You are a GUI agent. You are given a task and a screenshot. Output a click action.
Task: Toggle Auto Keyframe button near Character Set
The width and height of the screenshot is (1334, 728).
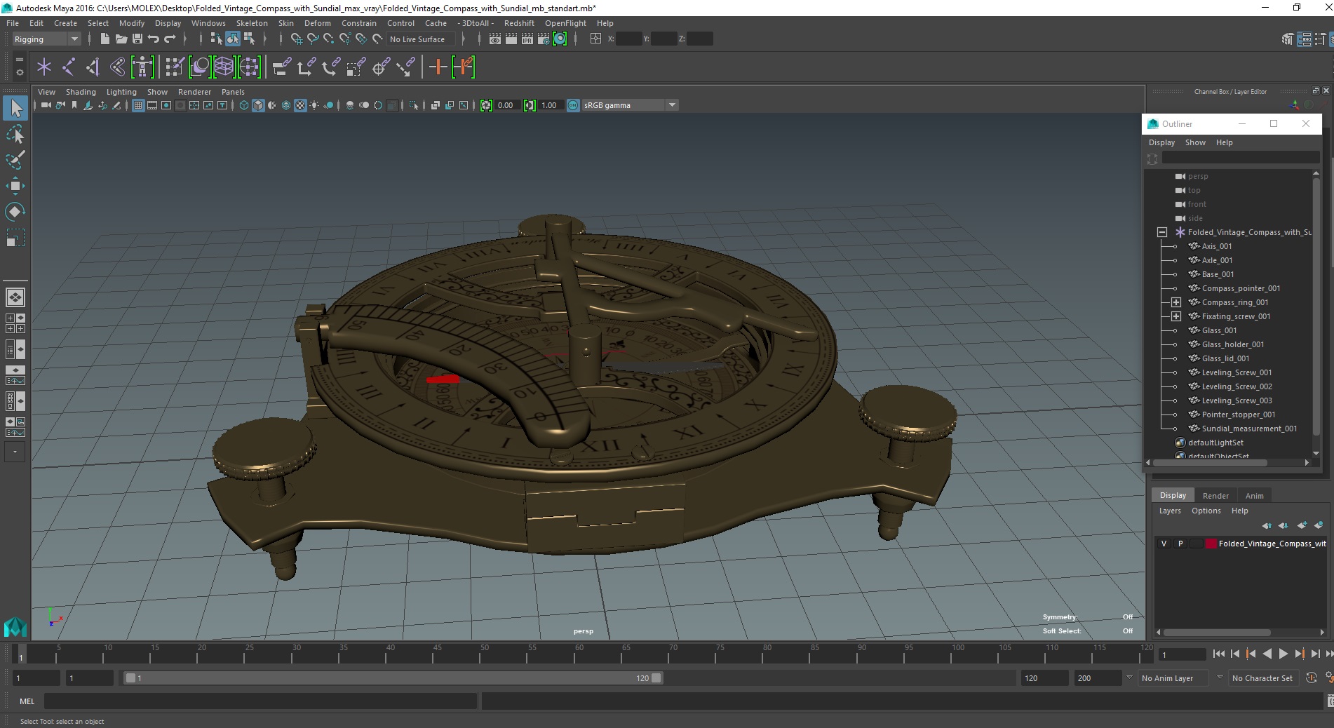pos(1312,678)
